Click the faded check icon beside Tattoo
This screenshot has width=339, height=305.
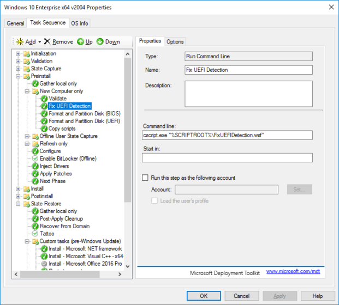[35, 234]
